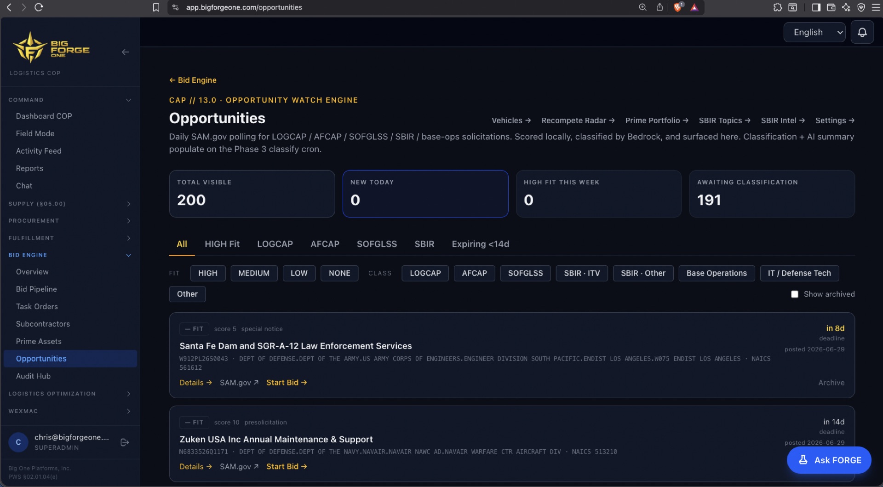This screenshot has width=883, height=487.
Task: Expand the SUPPLY (§05.00) section
Action: [70, 204]
